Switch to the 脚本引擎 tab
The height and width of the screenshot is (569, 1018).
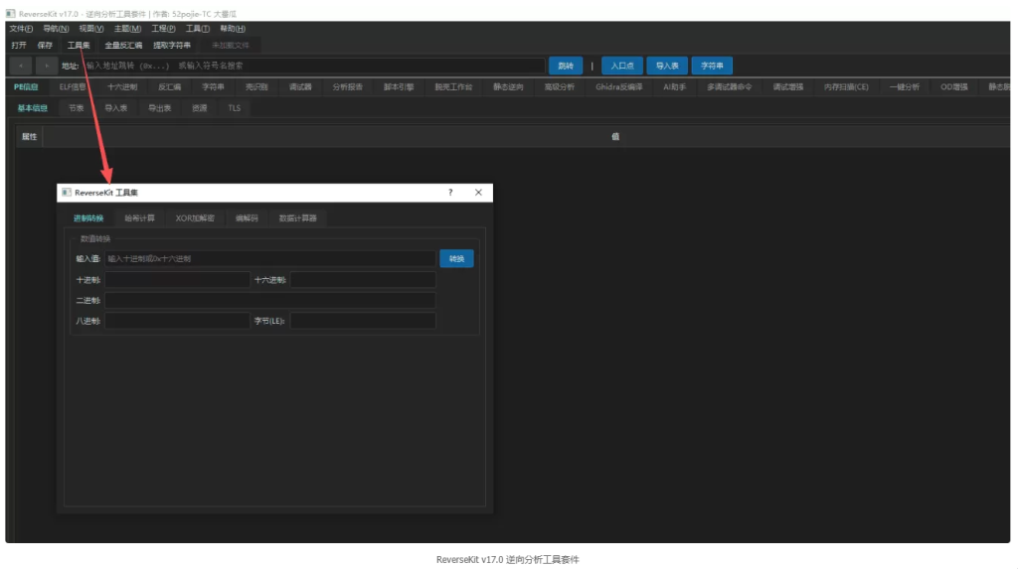[x=399, y=87]
